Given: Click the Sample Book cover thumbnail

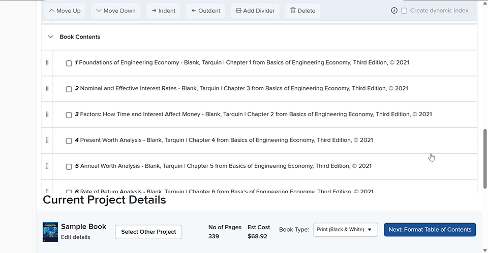Looking at the screenshot, I should [50, 232].
